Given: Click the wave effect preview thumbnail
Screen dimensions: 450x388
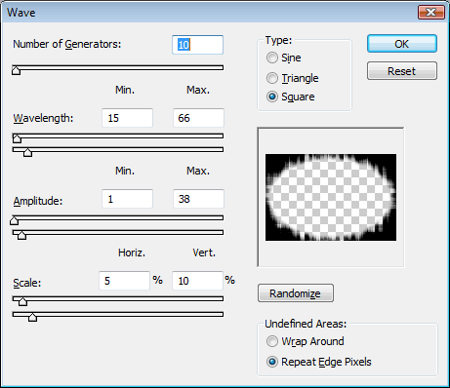Looking at the screenshot, I should (x=331, y=197).
